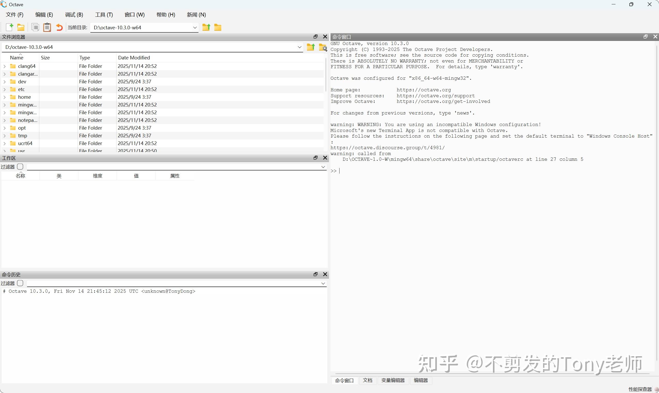This screenshot has width=659, height=393.
Task: Close the File Browser panel
Action: (x=325, y=37)
